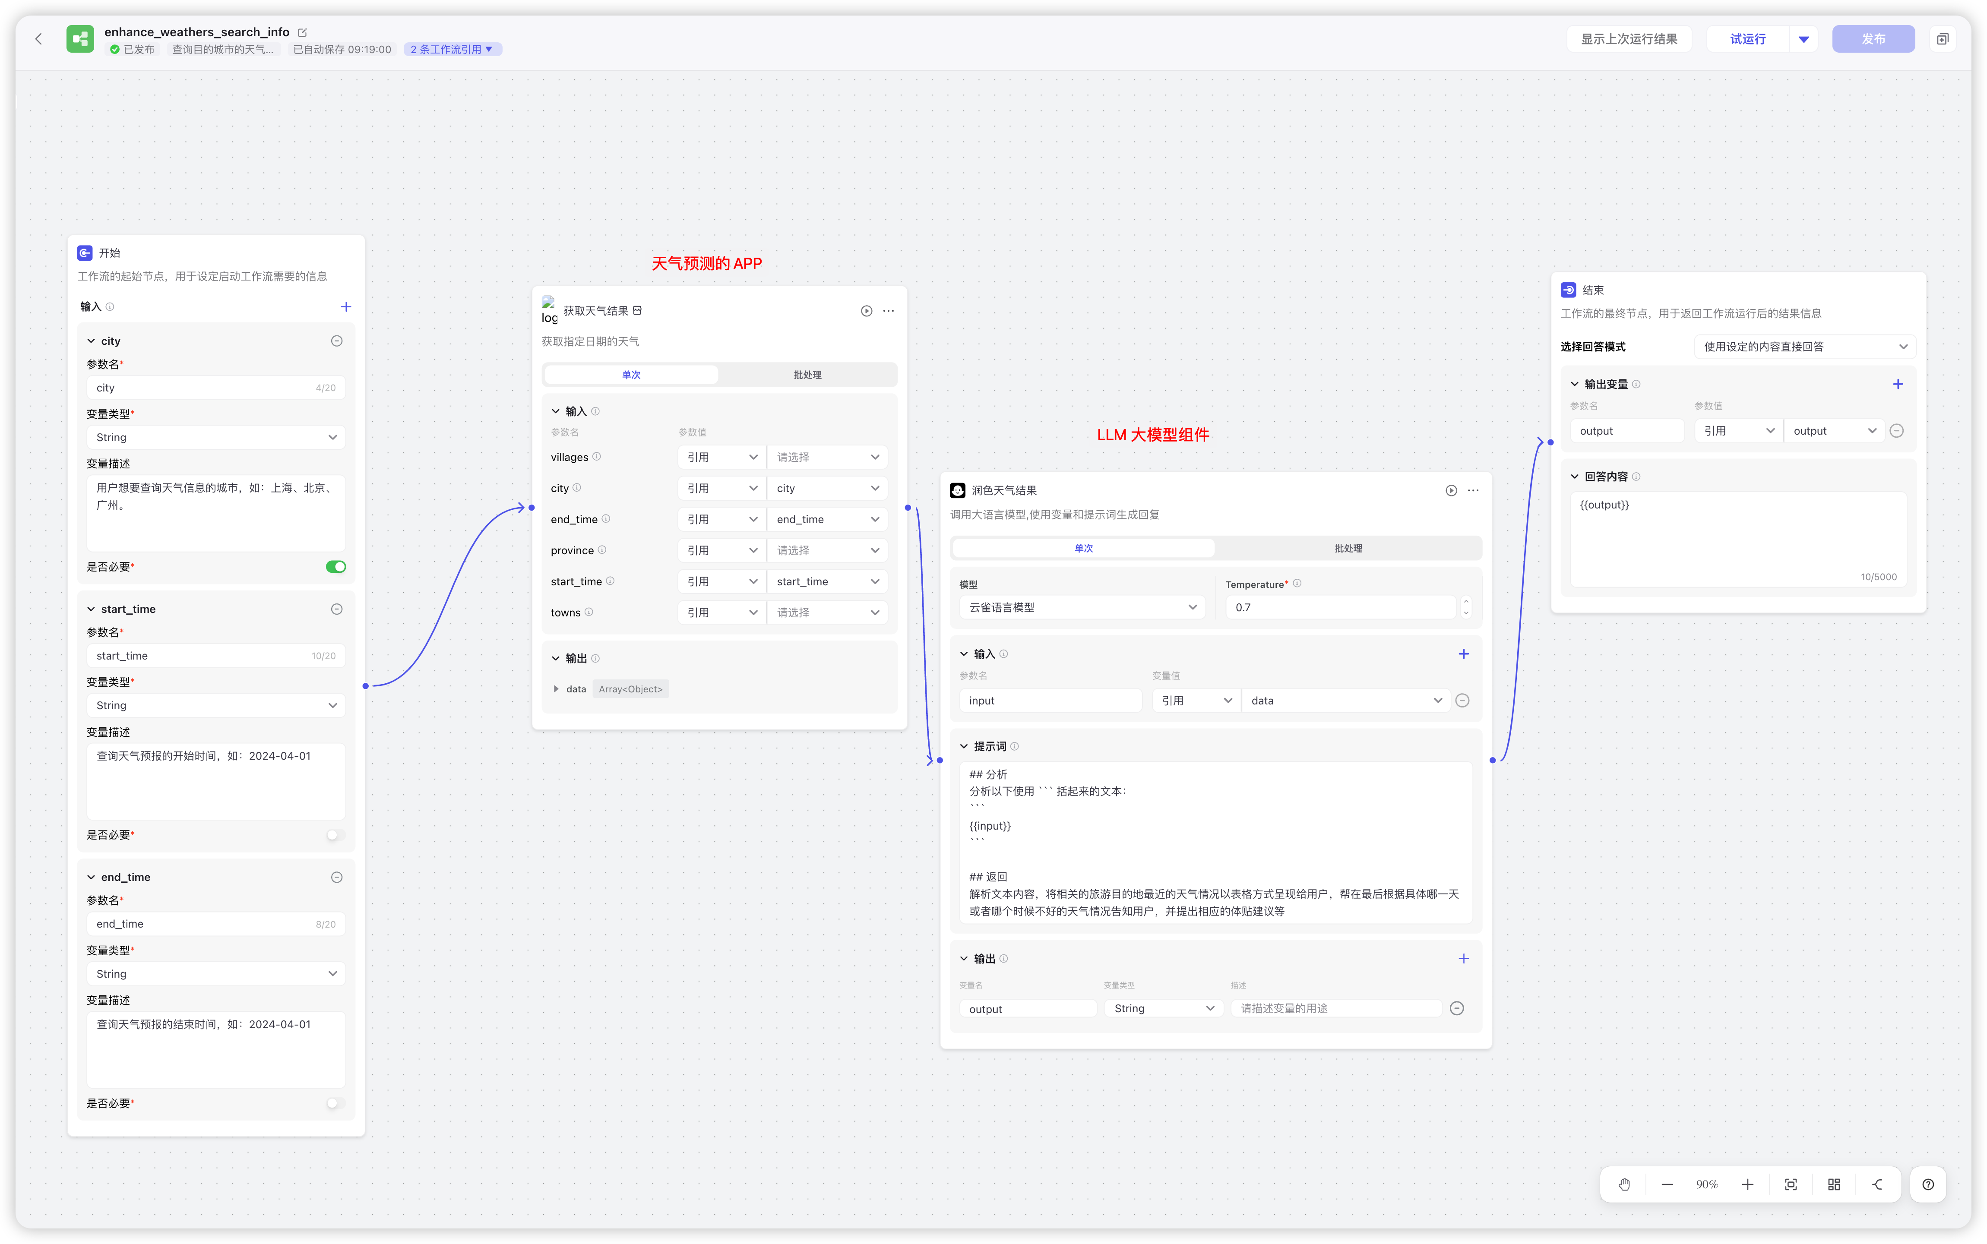Open the more options menu of 润色天气结果
Screen dimensions: 1987x1244
tap(1474, 490)
